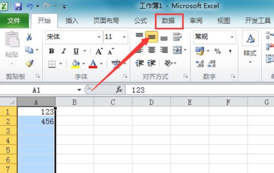Open the underline style dropdown arrow
This screenshot has height=173, width=274.
(x=85, y=51)
